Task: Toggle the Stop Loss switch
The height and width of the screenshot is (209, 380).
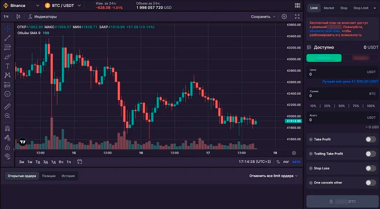Action: (x=371, y=168)
